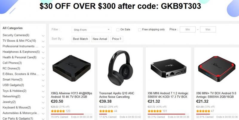Open the X96 MINI Android product image
Viewport: 239px width, 120px height.
(168, 68)
